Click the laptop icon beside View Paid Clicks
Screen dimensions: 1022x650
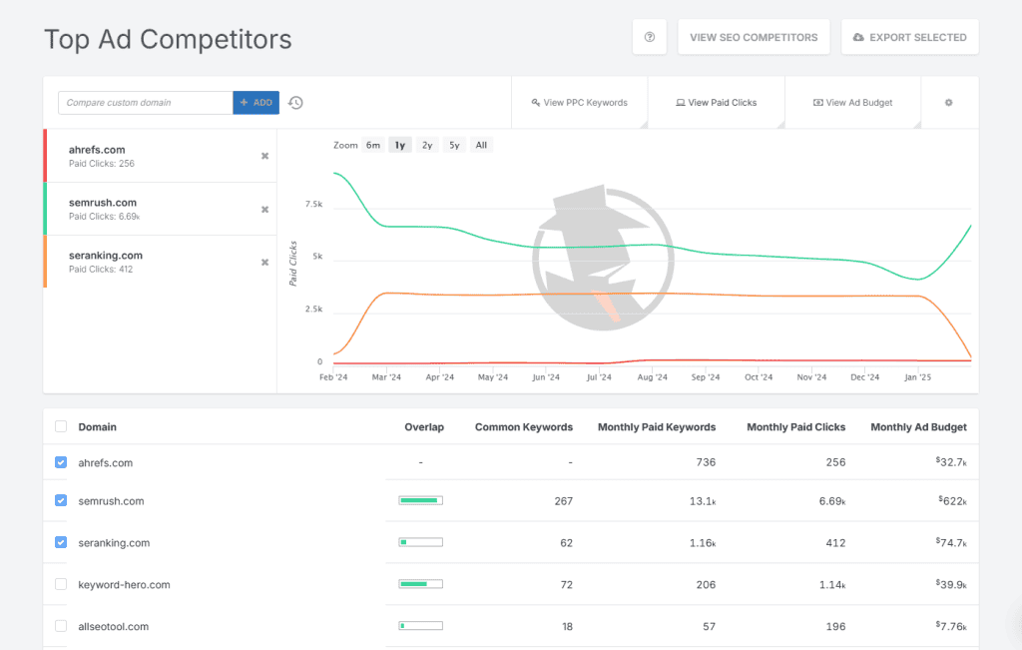(x=681, y=103)
